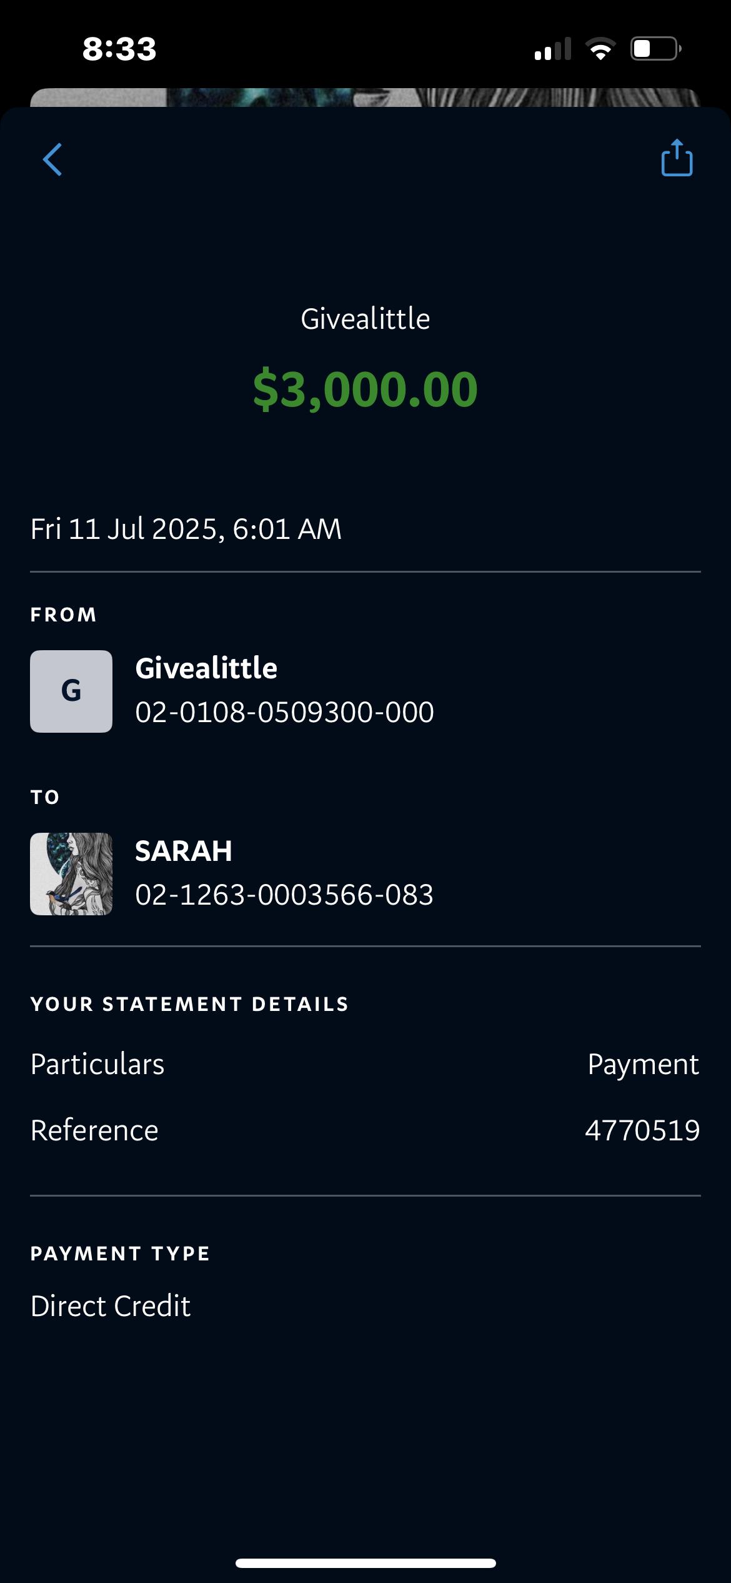
Task: Tap the home indicator bar
Action: [x=365, y=1563]
